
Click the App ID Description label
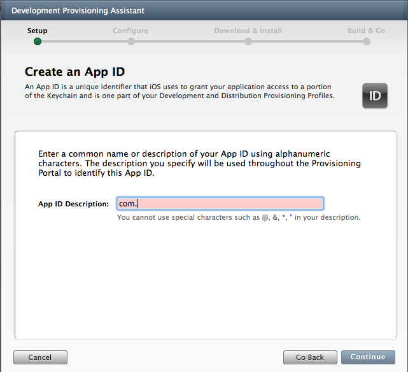point(73,204)
